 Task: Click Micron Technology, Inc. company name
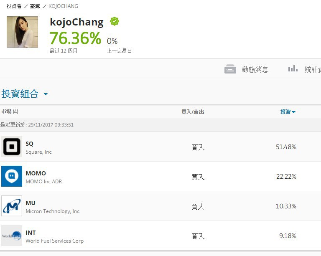(x=53, y=211)
